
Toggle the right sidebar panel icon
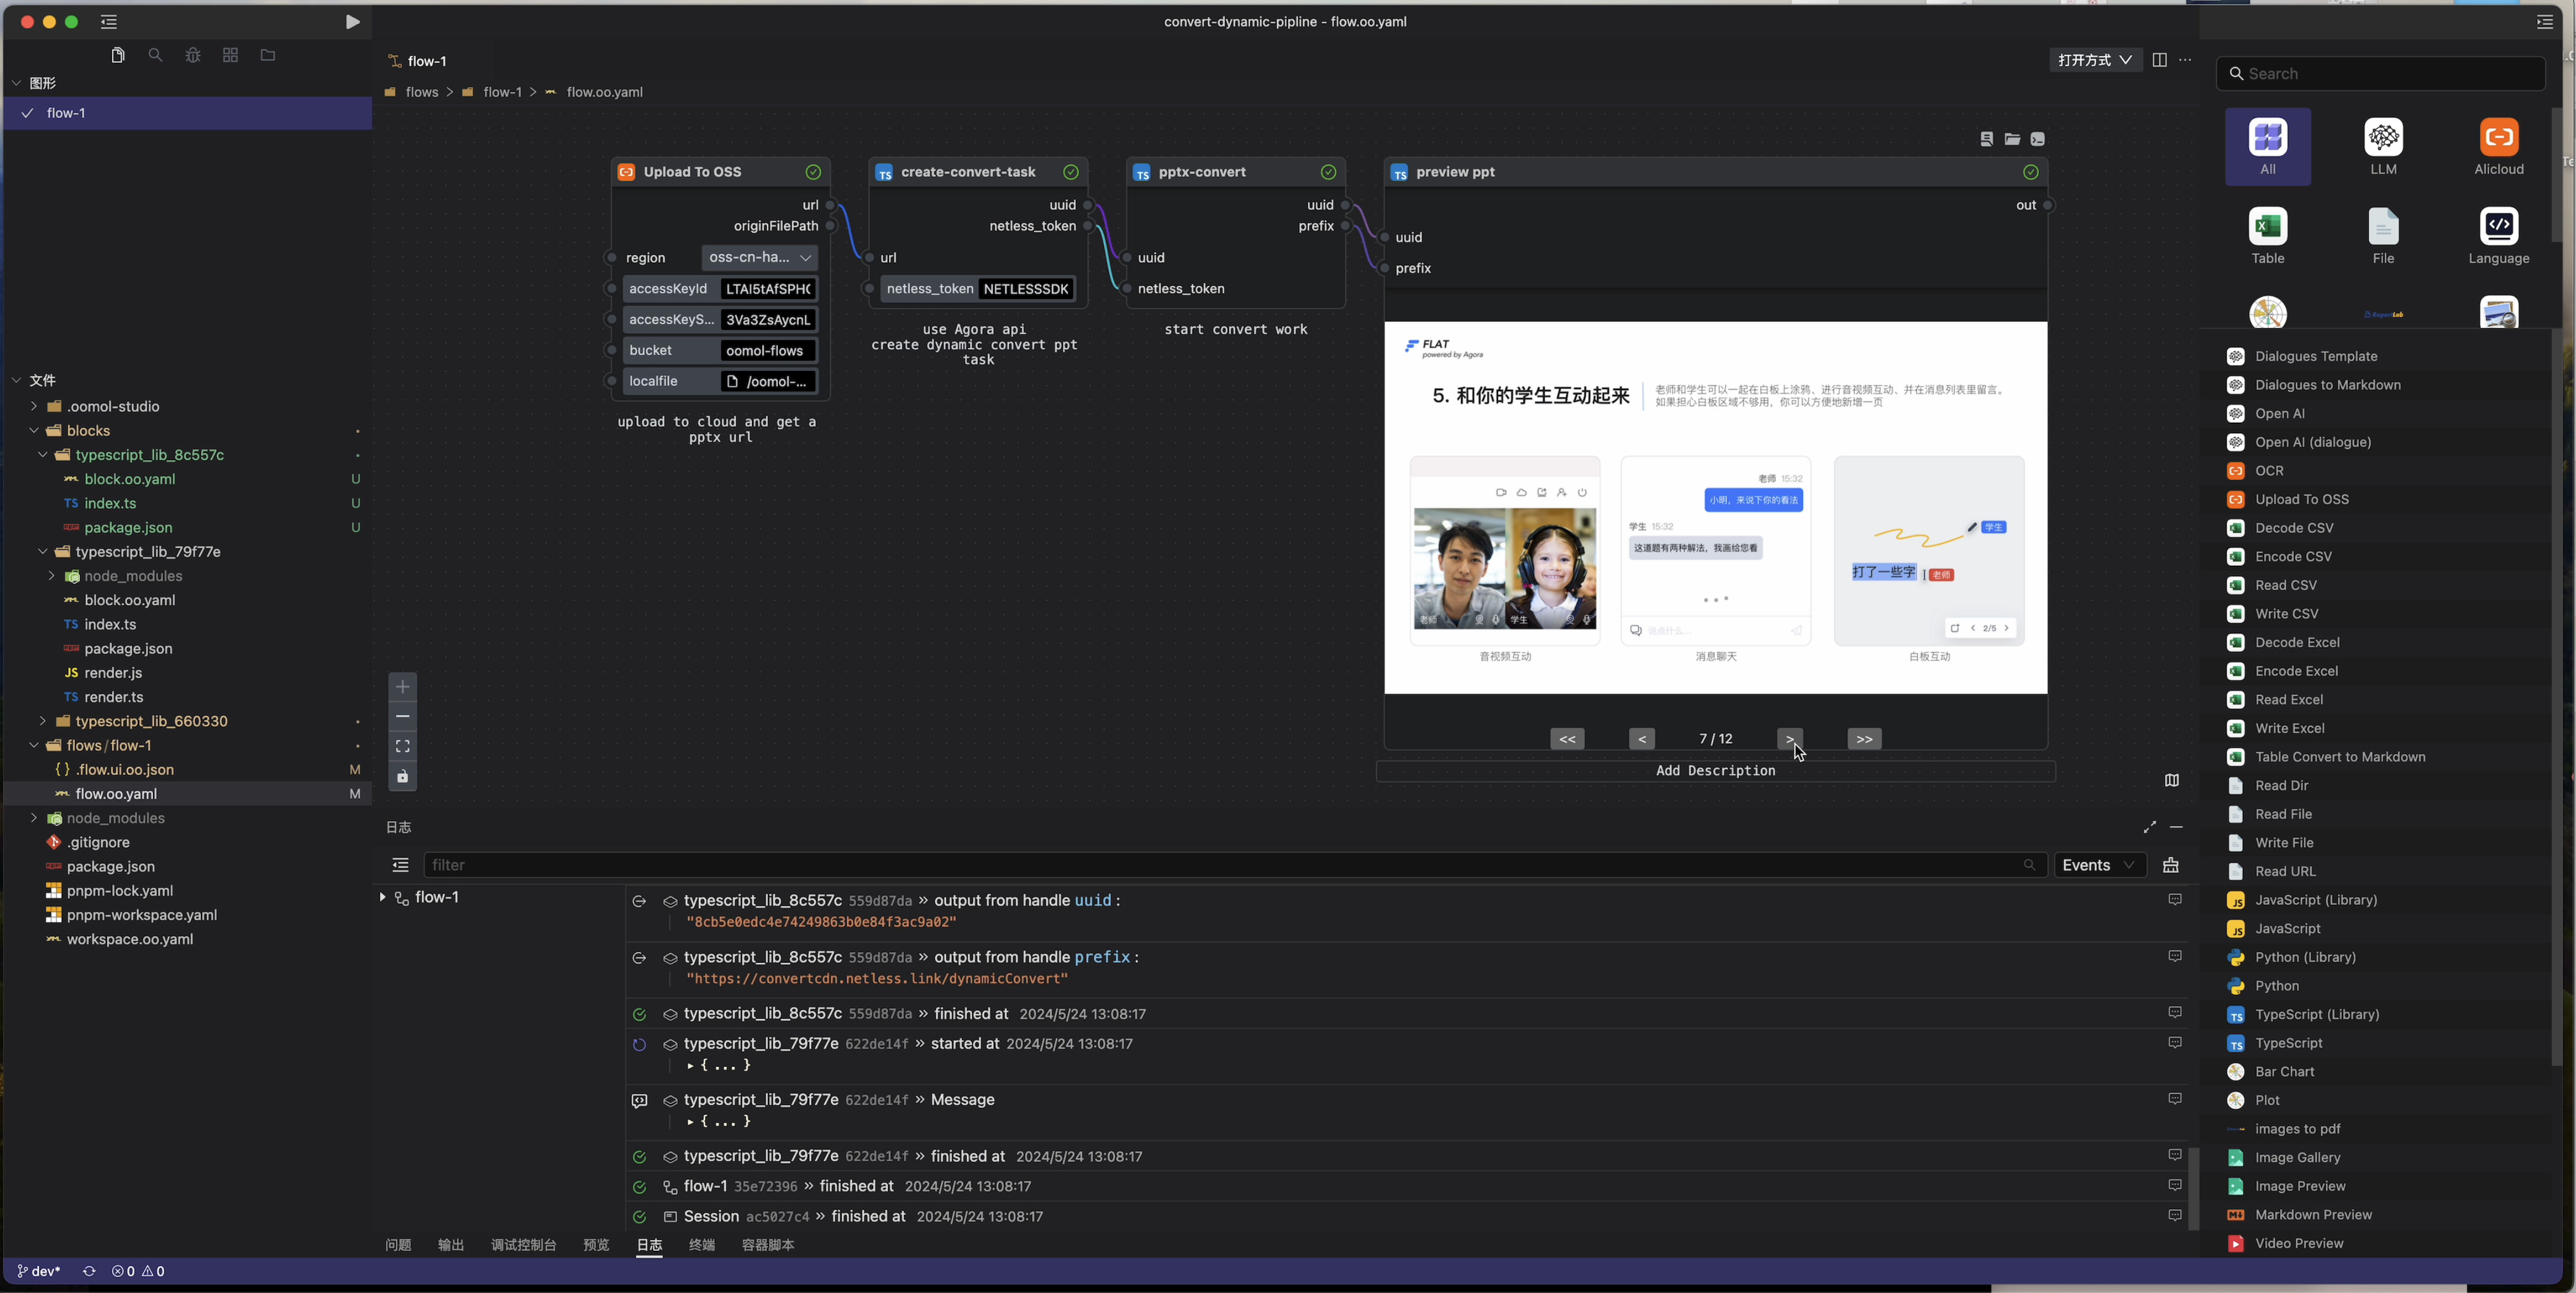[x=2544, y=22]
